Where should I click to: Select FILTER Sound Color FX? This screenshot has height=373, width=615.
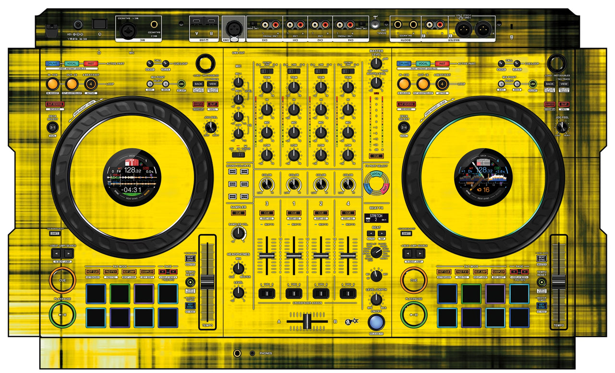pos(245,196)
